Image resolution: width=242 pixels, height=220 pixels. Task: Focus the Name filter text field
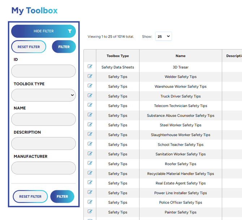tap(43, 120)
